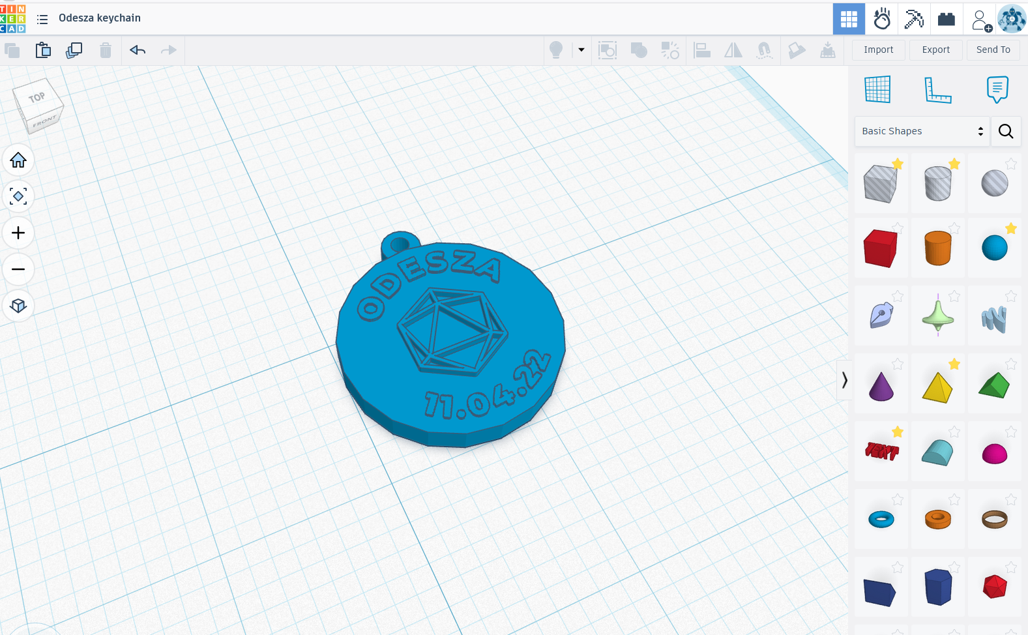The width and height of the screenshot is (1028, 635).
Task: Open the designs list menu icon
Action: tap(42, 20)
